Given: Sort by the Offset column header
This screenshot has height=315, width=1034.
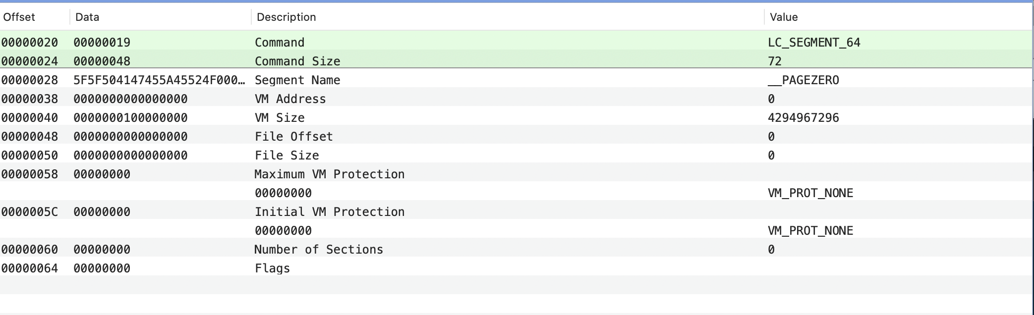Looking at the screenshot, I should click(35, 17).
